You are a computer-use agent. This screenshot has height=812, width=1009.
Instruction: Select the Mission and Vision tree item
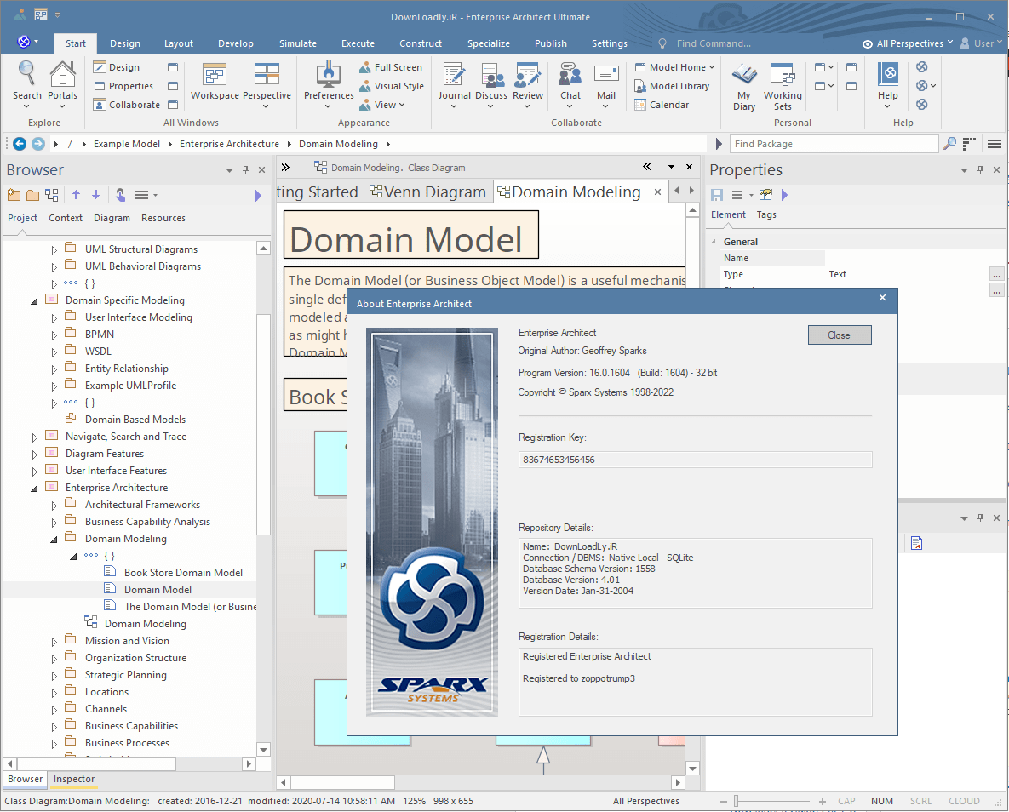click(128, 641)
